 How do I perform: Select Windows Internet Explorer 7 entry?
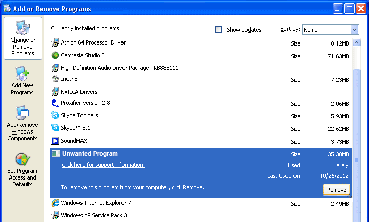[x=201, y=203]
